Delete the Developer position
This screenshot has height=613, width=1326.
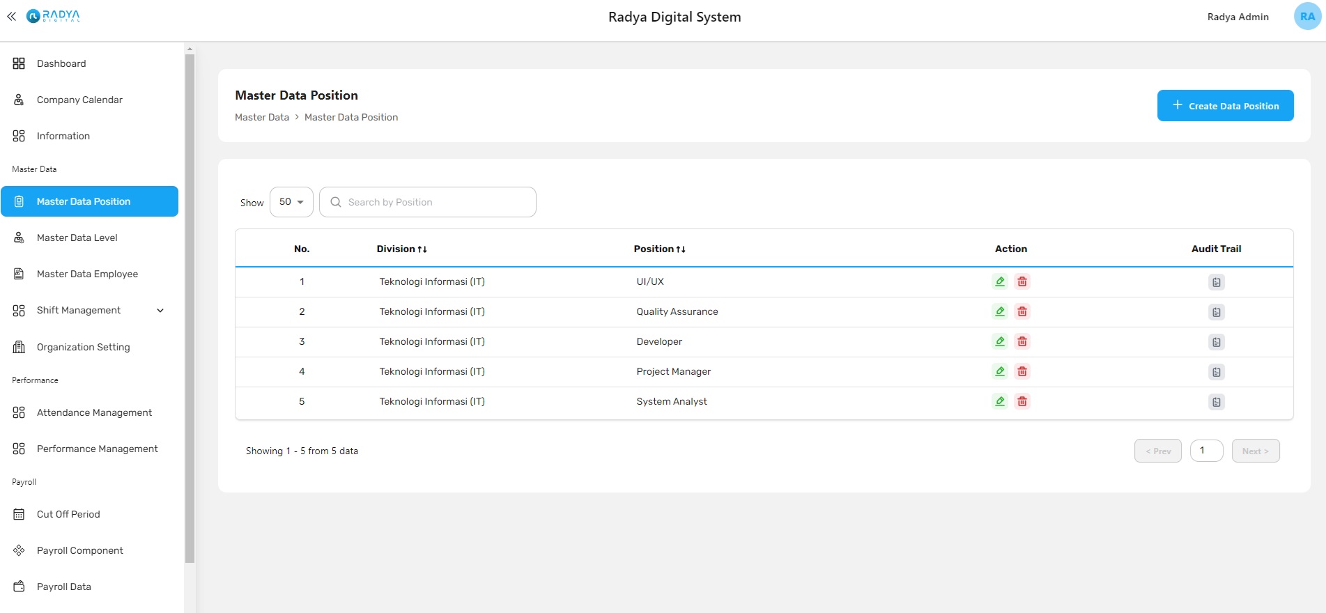(x=1022, y=341)
